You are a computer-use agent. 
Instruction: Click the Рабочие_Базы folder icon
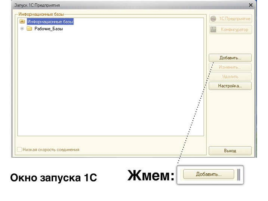click(x=29, y=28)
